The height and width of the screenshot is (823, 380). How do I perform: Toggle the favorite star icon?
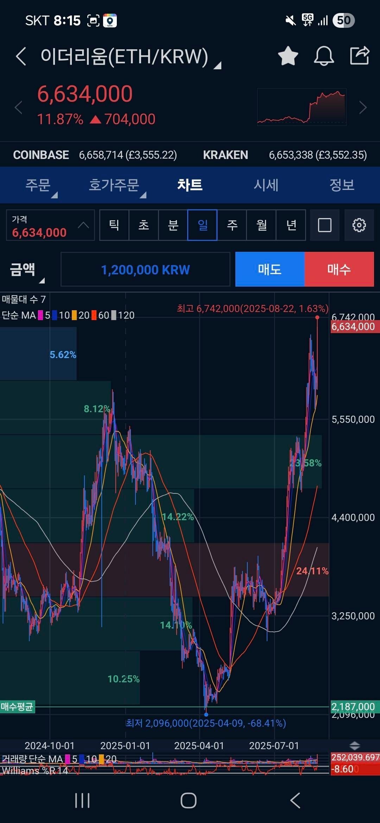(288, 56)
